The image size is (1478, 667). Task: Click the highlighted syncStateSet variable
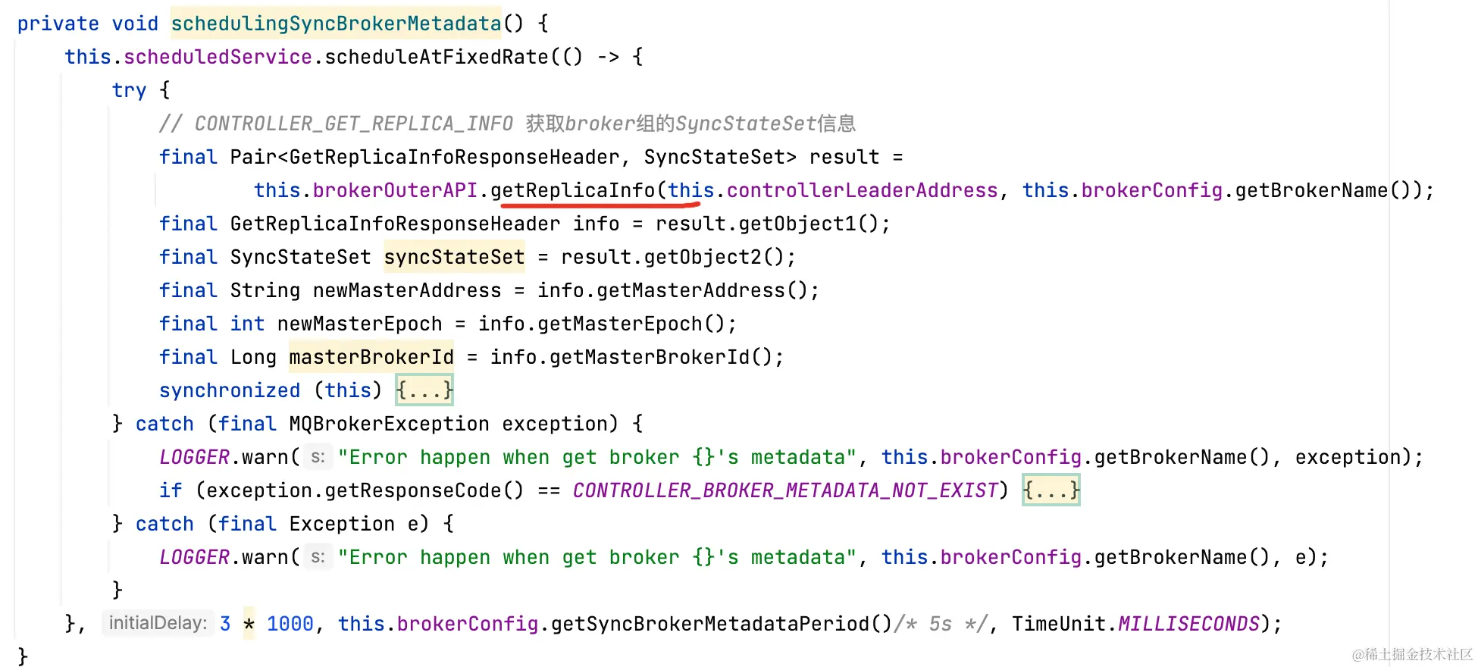point(454,257)
